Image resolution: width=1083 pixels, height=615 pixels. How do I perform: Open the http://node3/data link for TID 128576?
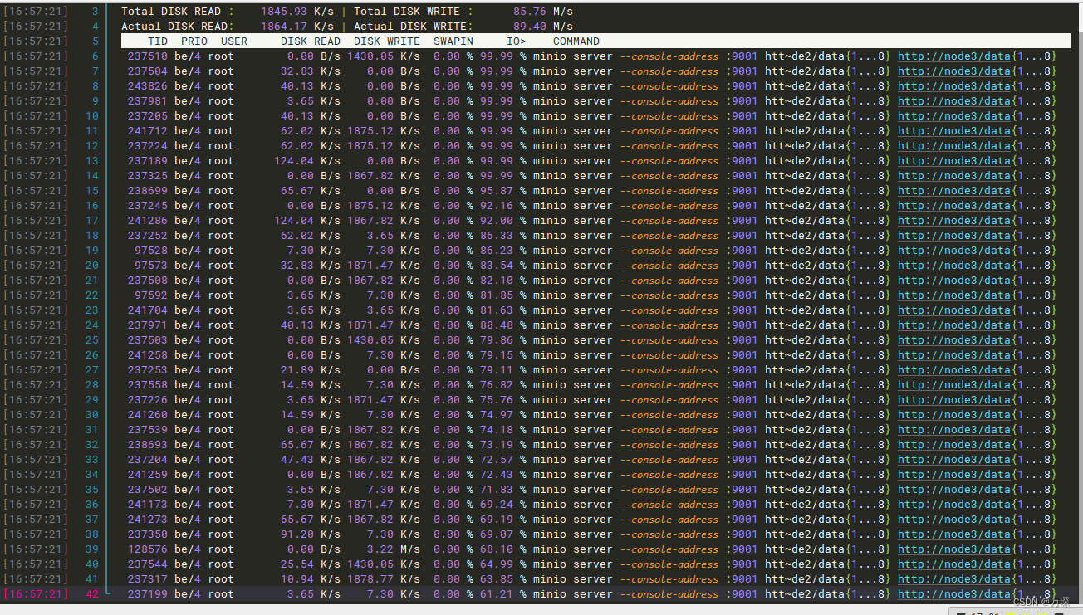click(954, 549)
